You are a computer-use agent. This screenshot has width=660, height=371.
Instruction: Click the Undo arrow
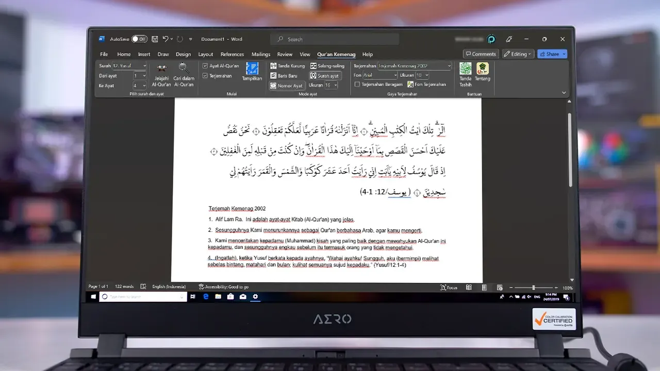(x=166, y=39)
